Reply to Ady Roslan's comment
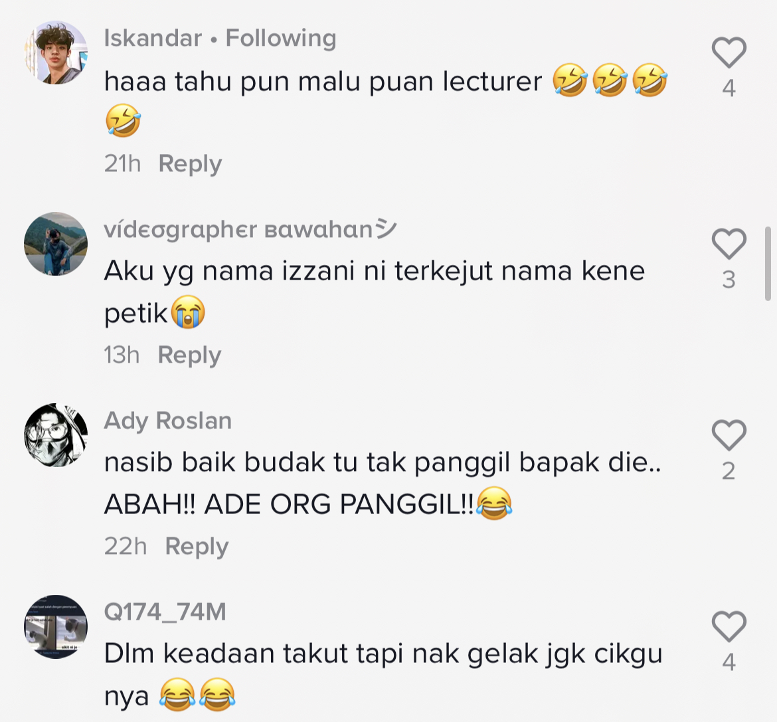Image resolution: width=777 pixels, height=722 pixels. pyautogui.click(x=197, y=547)
